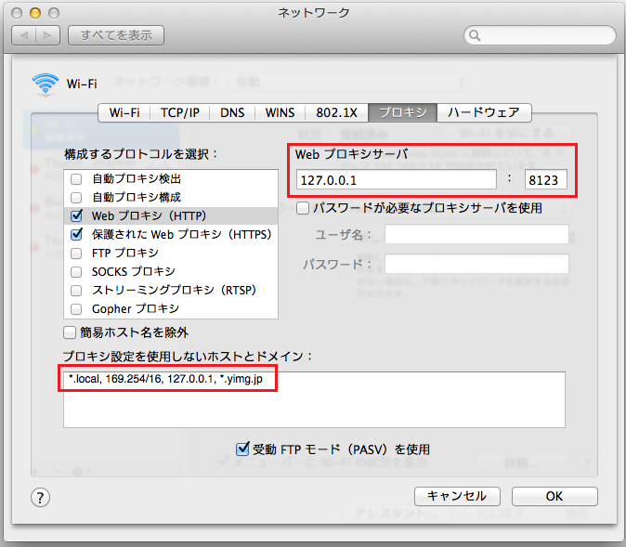
Task: Uncheck Web プロキシ (HTTP)
Action: tap(76, 215)
